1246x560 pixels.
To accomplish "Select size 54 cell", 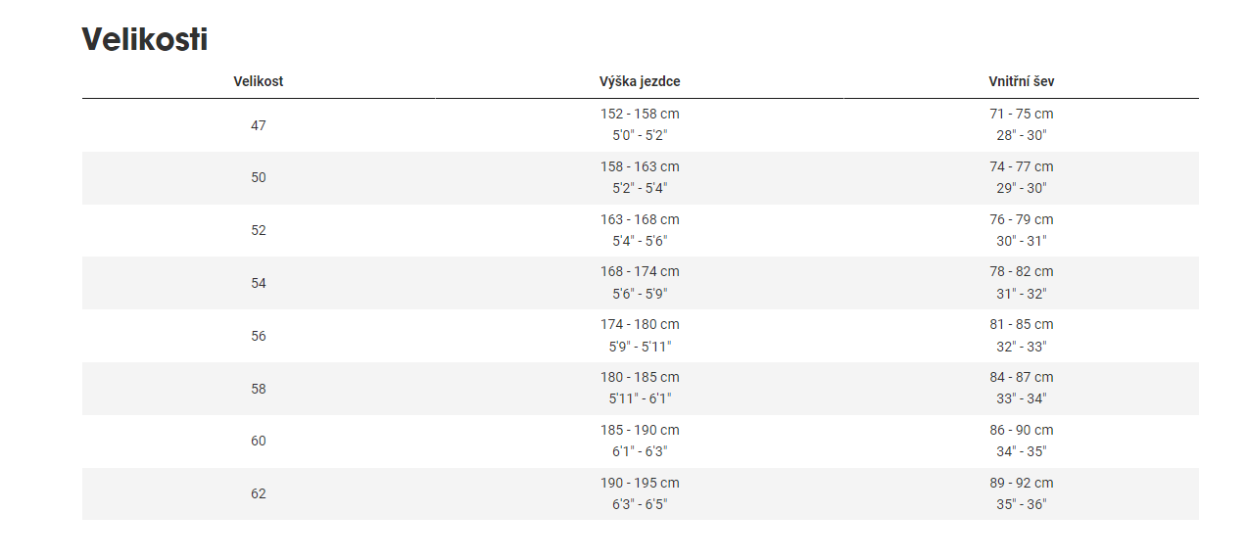I will pyautogui.click(x=259, y=283).
